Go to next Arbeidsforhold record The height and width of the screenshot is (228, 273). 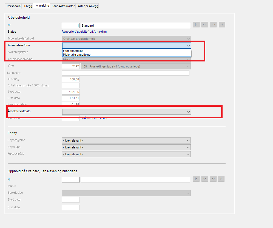[213, 25]
